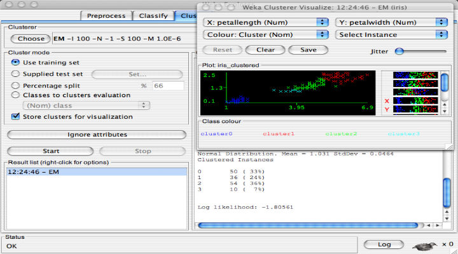Screen dimensions: 458x254
Task: Click the cluster0 class colour label
Action: click(216, 134)
